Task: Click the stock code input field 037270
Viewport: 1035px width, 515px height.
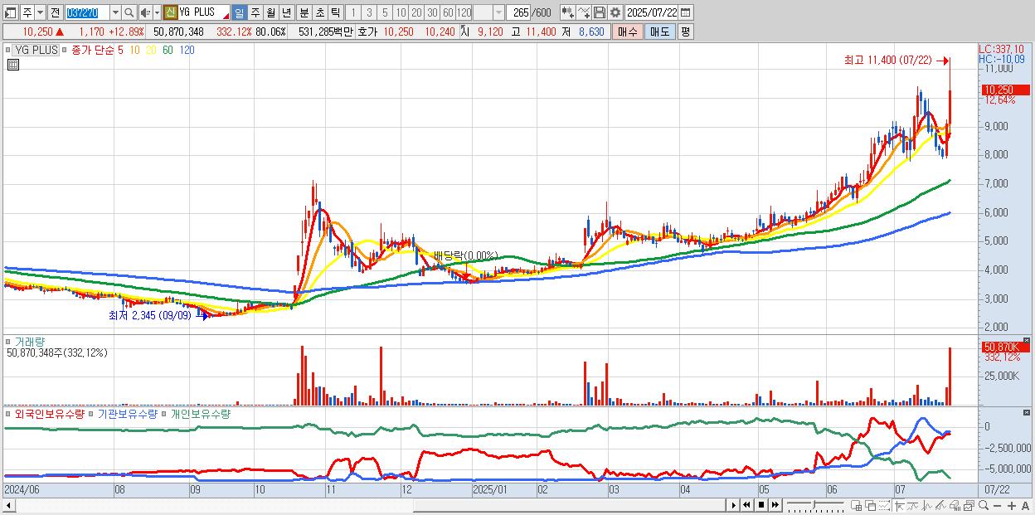Action: point(88,12)
